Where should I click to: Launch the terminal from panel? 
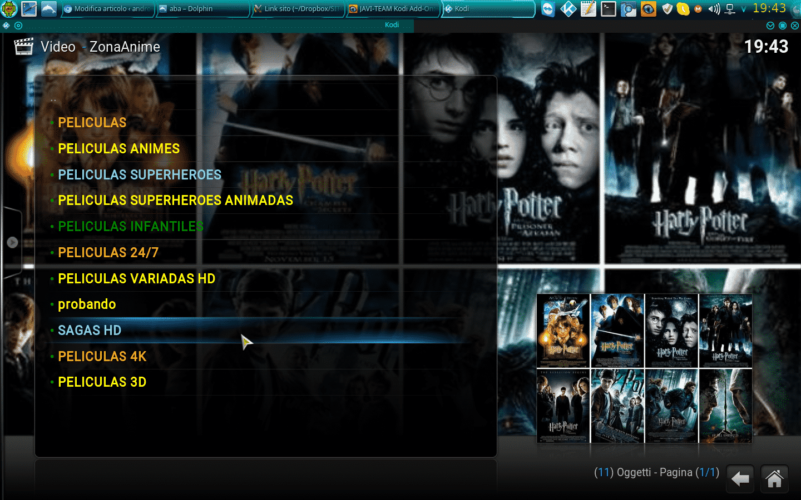pos(609,9)
